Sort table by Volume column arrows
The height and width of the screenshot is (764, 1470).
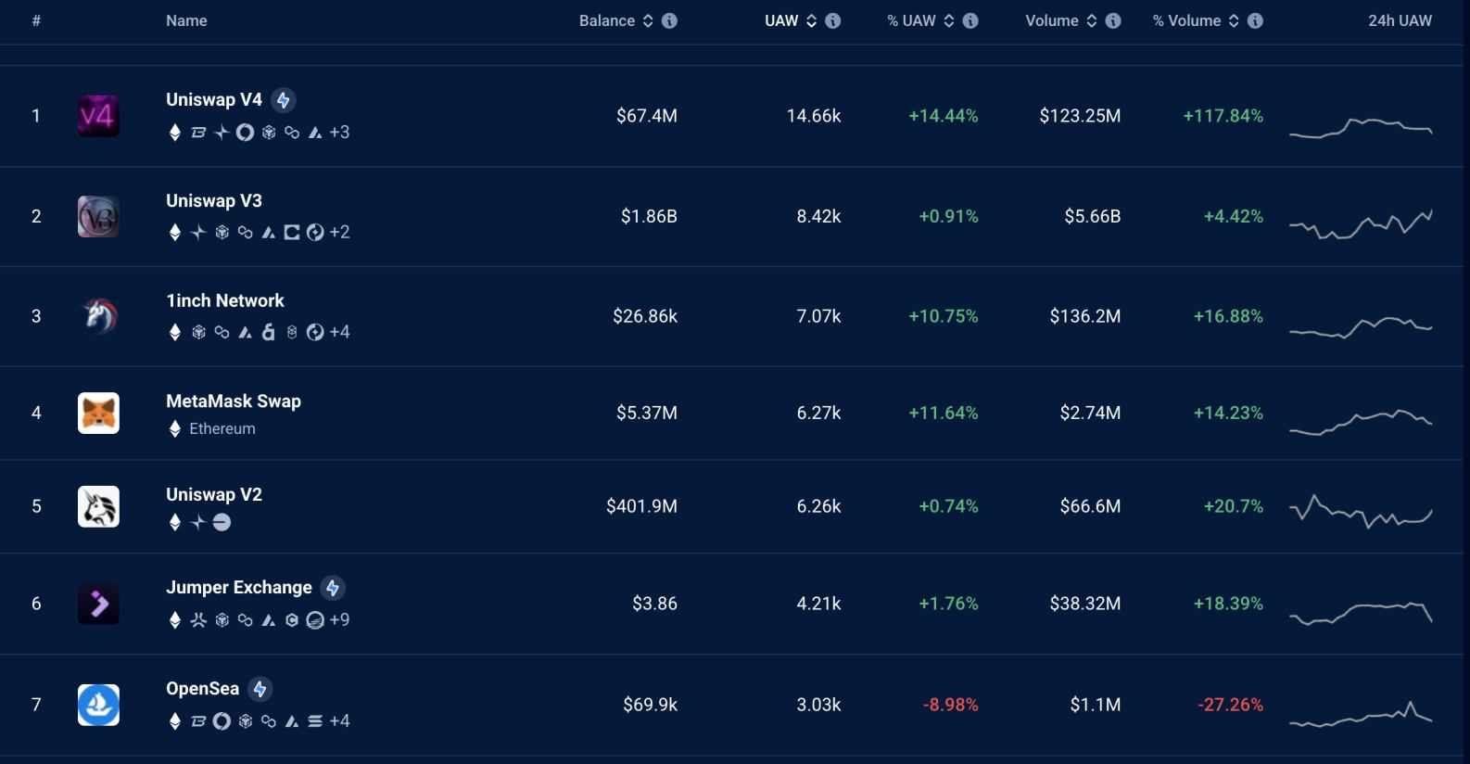[x=1092, y=20]
